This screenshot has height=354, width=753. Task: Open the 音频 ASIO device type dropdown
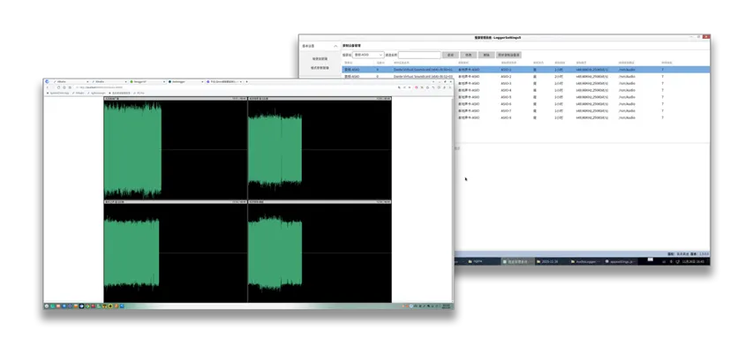(x=368, y=55)
